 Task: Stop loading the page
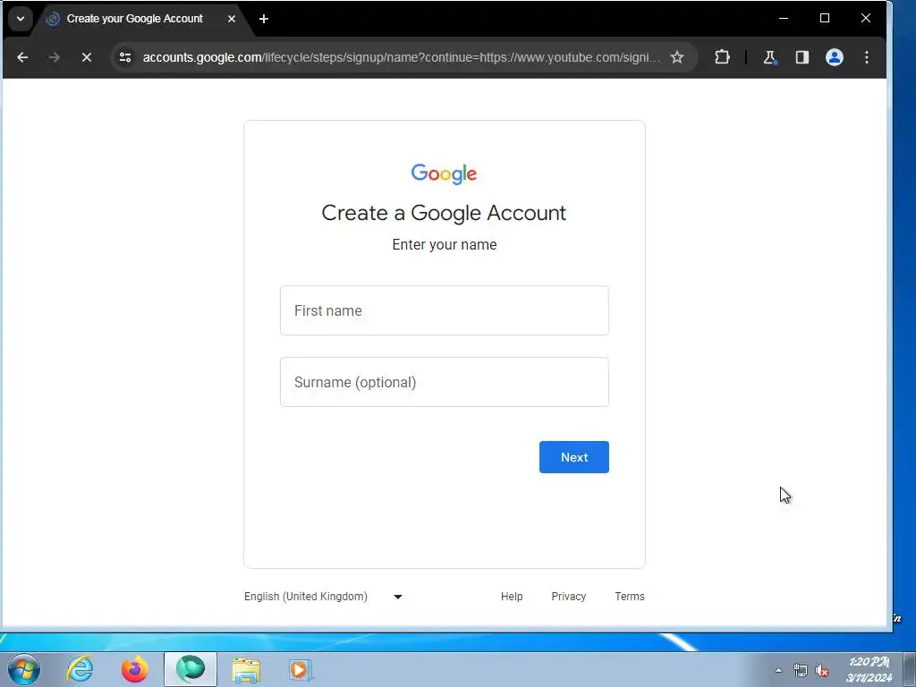pos(87,57)
